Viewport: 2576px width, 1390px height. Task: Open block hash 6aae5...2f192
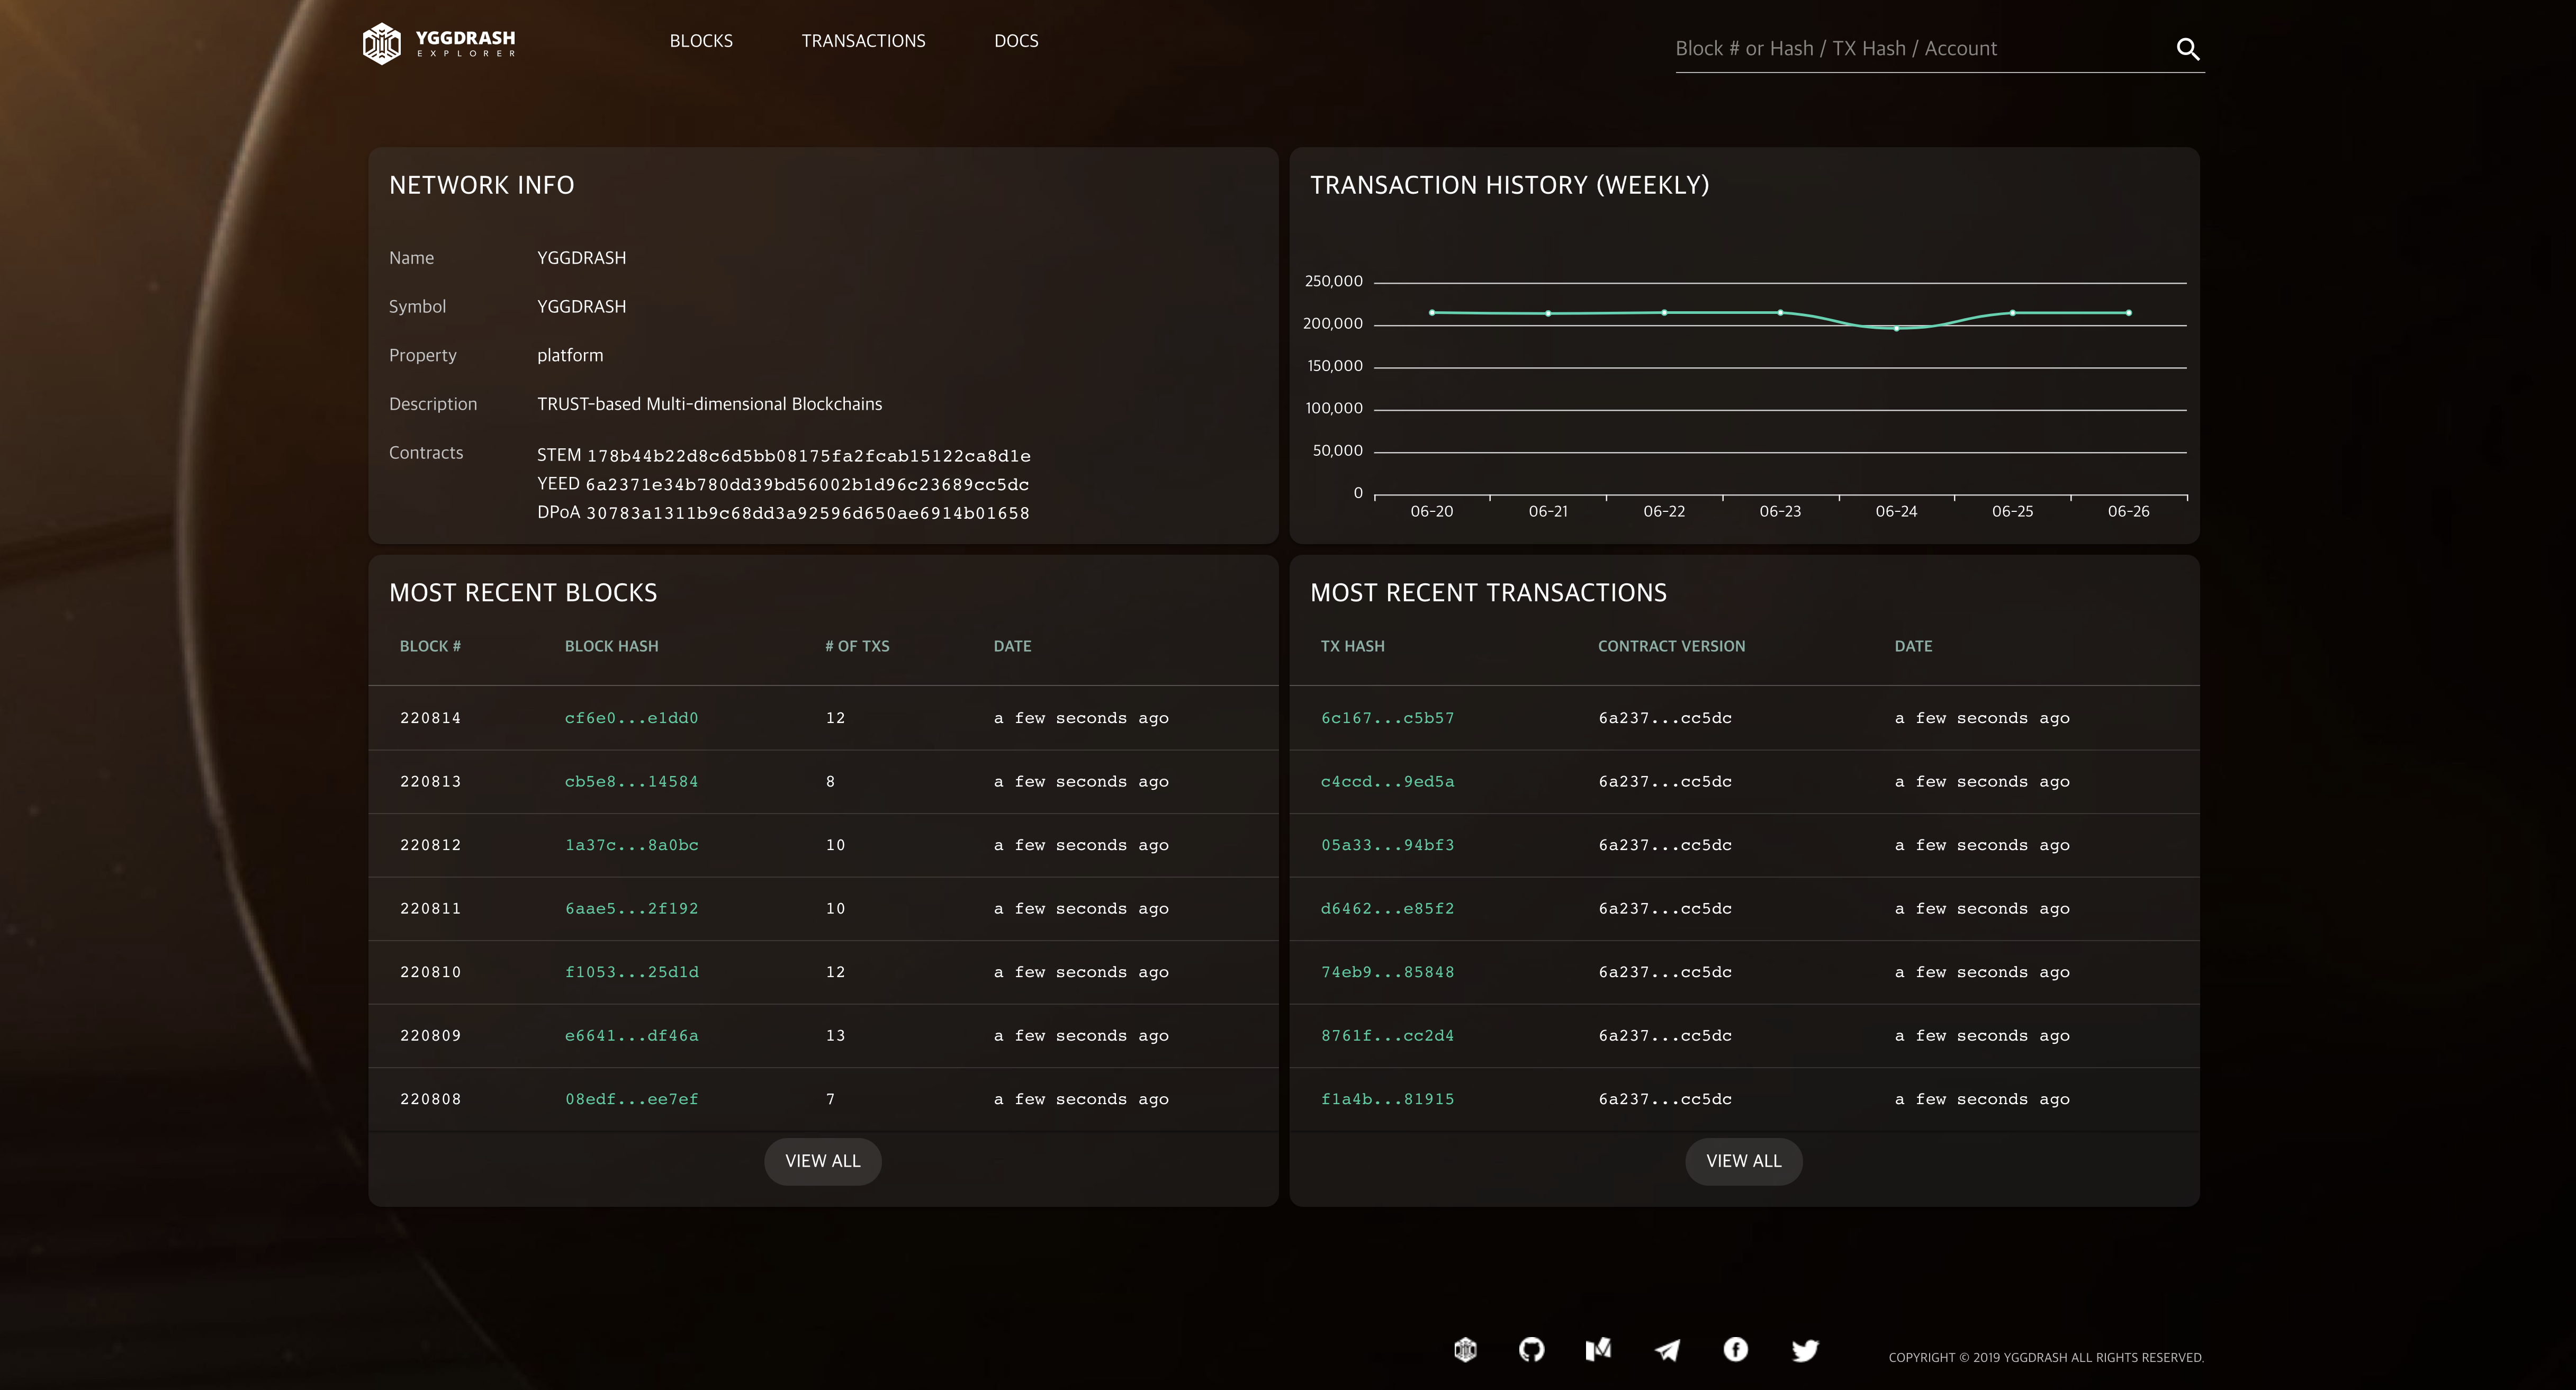point(631,909)
